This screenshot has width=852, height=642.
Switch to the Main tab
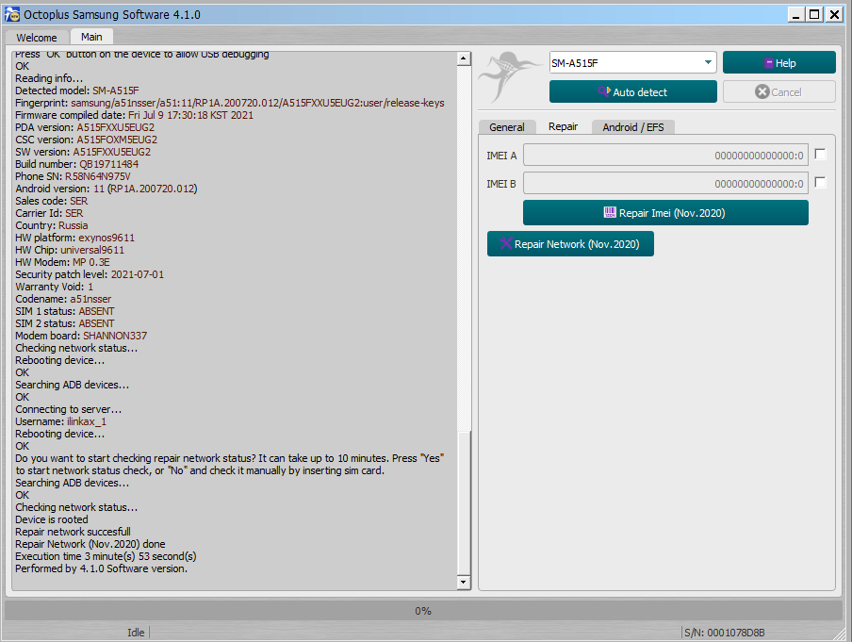91,37
